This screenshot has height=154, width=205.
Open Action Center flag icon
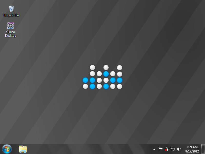[x=160, y=149]
